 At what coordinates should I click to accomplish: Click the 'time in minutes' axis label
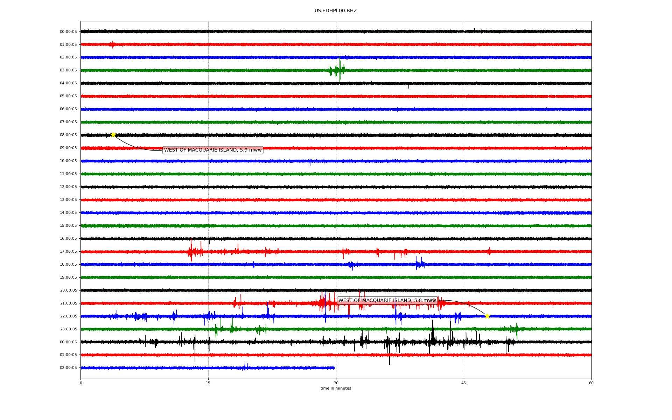pyautogui.click(x=336, y=388)
